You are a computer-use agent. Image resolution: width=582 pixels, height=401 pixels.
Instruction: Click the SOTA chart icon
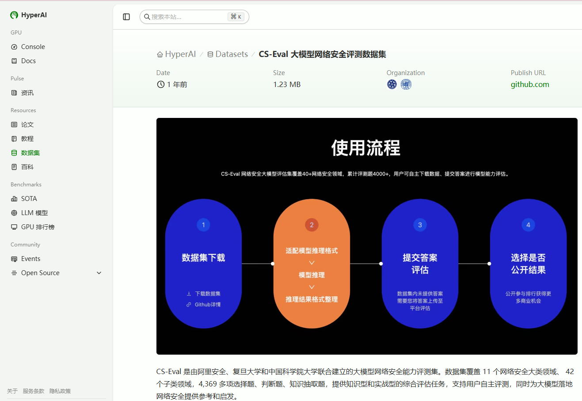click(14, 199)
